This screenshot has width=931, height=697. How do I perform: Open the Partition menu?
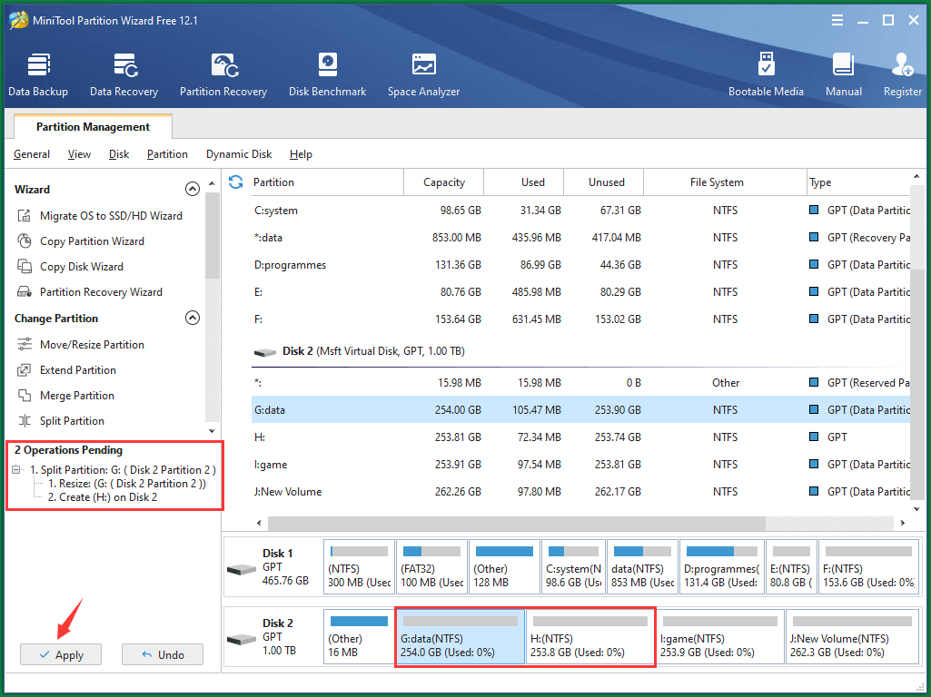tap(167, 154)
